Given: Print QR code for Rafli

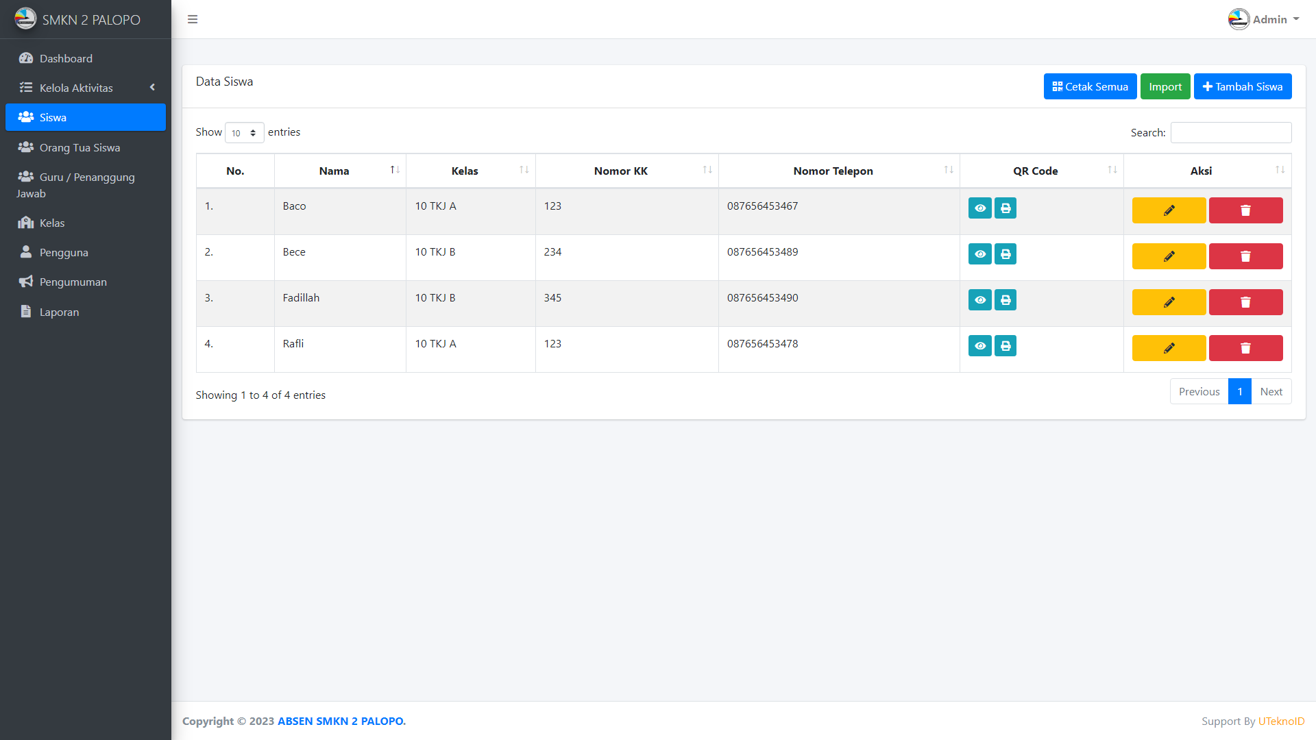Looking at the screenshot, I should [x=1006, y=346].
